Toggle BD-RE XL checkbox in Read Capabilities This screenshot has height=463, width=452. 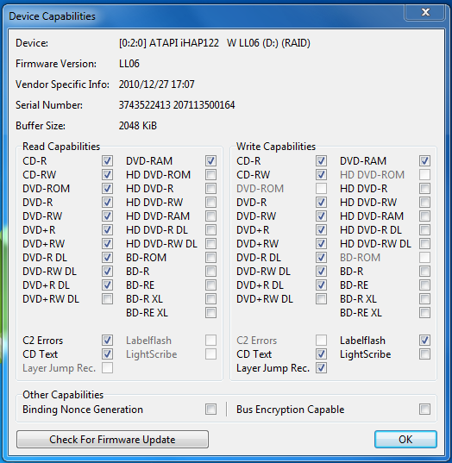click(x=210, y=312)
